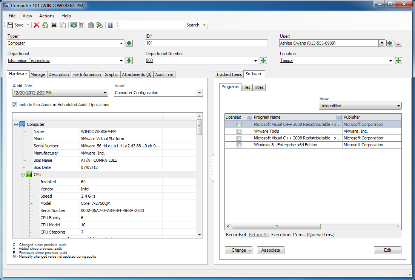
Task: Check Licensed for Windows 8 Enterprise x64 Edition
Action: [239, 145]
